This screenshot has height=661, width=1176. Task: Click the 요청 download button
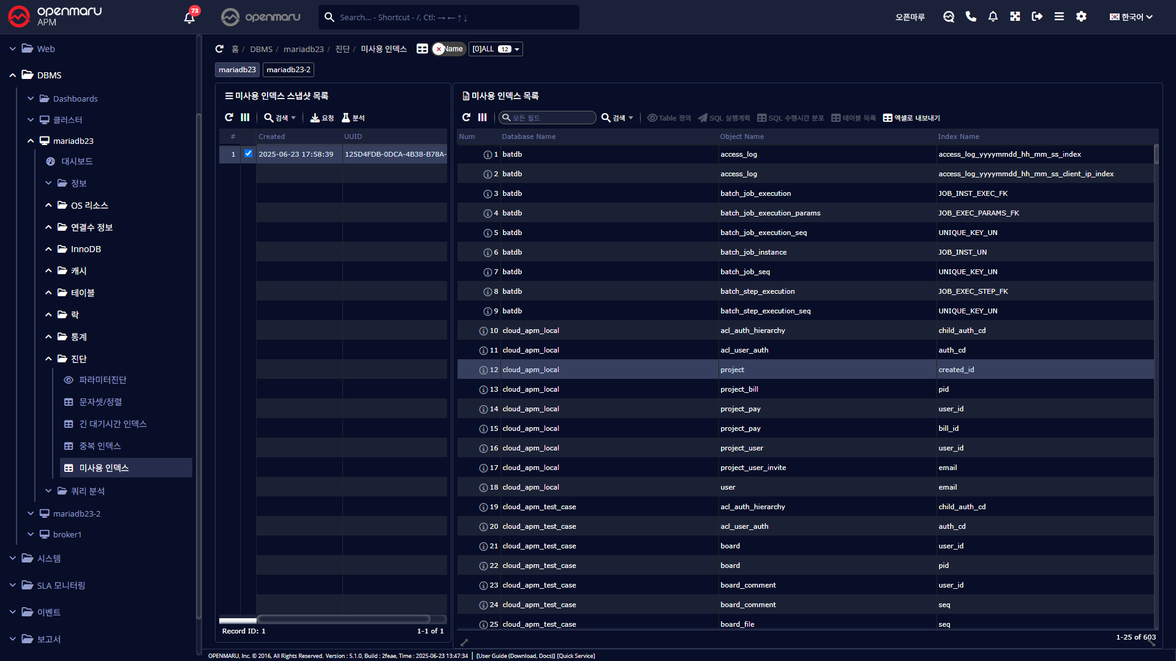322,118
